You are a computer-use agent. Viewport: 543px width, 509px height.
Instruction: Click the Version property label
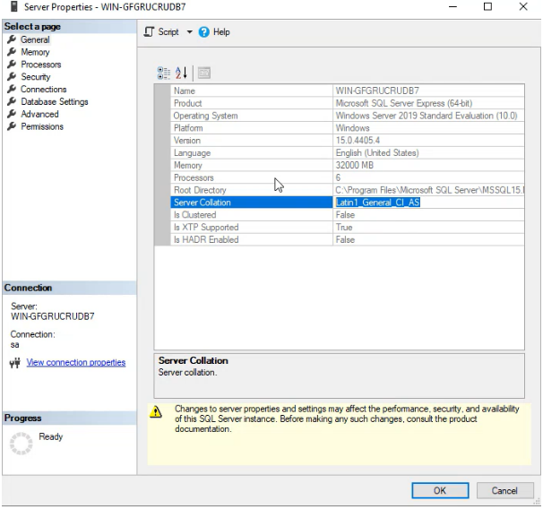[x=187, y=141]
